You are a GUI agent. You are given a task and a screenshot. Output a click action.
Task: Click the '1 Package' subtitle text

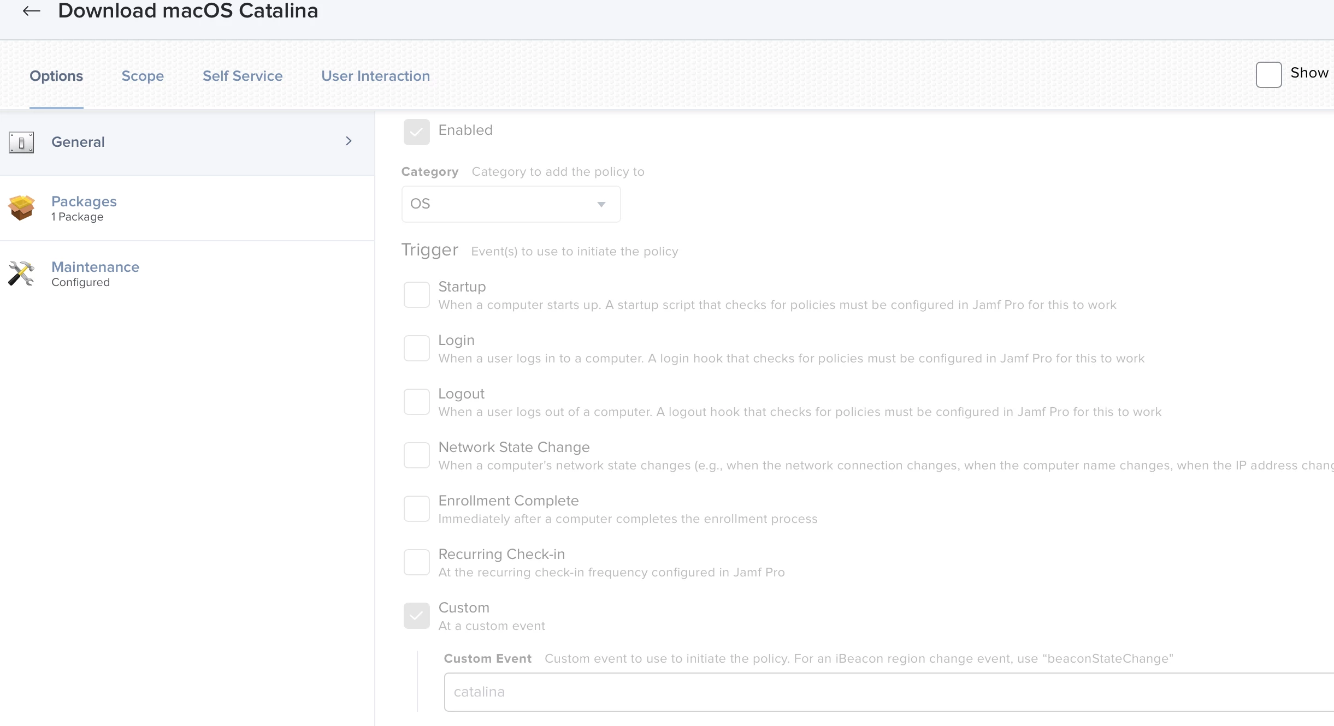(78, 217)
